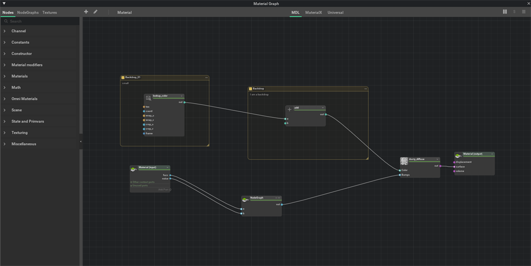This screenshot has width=531, height=266.
Task: Select the Nodes tab
Action: 8,13
